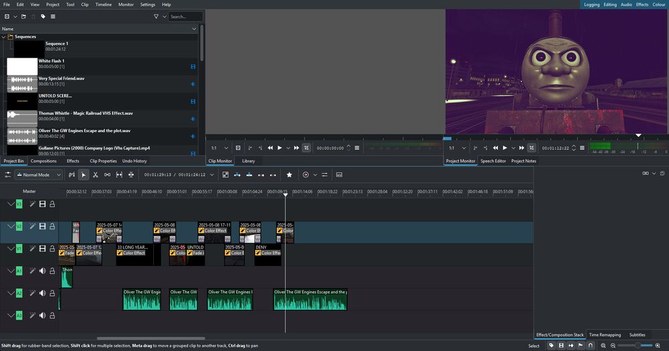Open the Timeline menu

tap(104, 5)
